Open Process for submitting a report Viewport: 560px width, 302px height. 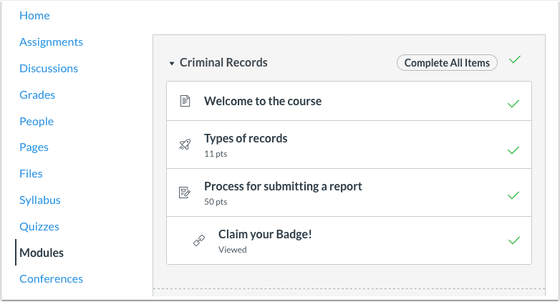pyautogui.click(x=283, y=186)
